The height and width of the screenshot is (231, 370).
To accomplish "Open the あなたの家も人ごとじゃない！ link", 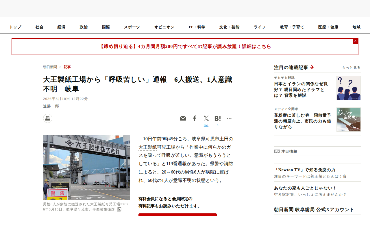I will pos(305,188).
